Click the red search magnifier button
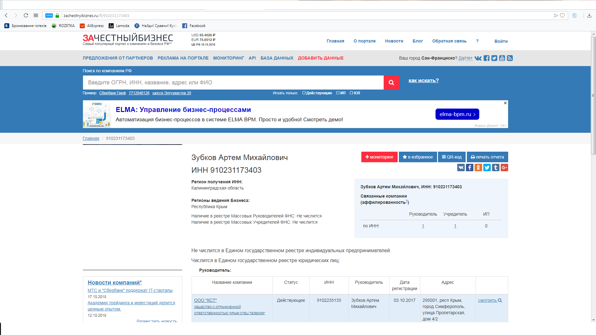596x335 pixels. click(391, 83)
